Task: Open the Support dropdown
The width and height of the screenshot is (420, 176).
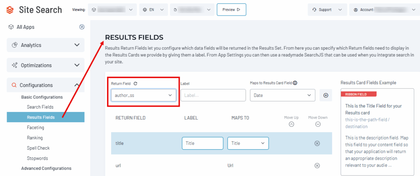Action: coord(327,10)
